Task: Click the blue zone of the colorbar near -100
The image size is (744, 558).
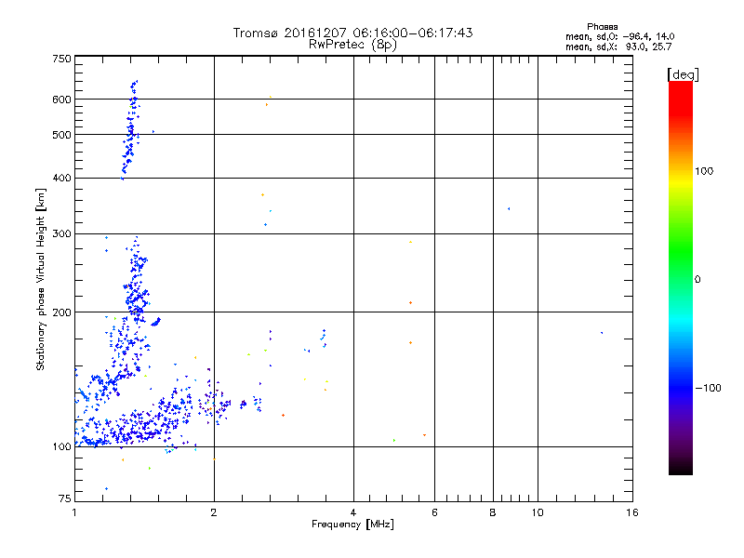Action: (x=681, y=387)
